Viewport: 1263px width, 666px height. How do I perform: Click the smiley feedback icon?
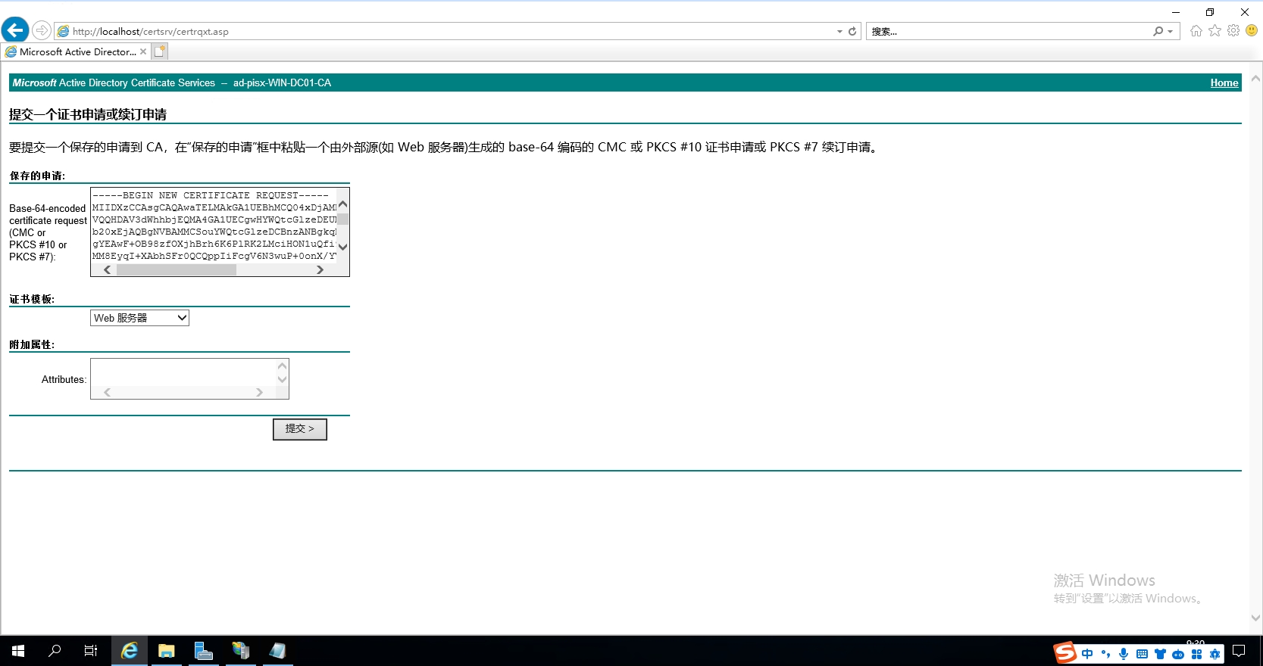1252,31
